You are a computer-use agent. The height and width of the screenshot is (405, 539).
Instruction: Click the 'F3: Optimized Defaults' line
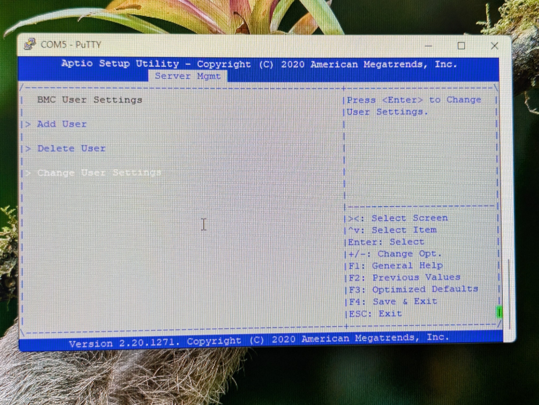point(413,289)
